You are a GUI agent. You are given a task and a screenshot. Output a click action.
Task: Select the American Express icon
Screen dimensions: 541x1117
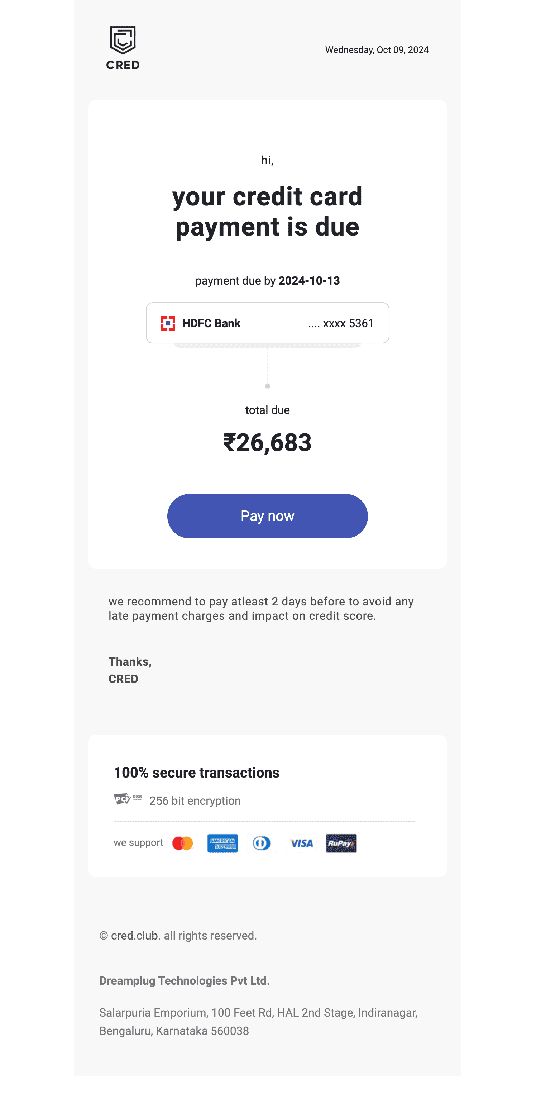[222, 842]
